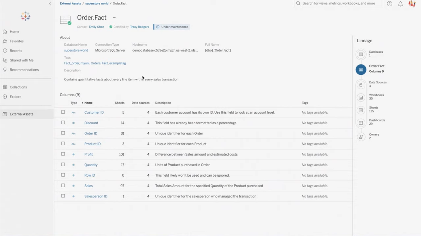Viewport: 421px width, 236px height.
Task: Click the search field for views and workbooks
Action: (338, 3)
